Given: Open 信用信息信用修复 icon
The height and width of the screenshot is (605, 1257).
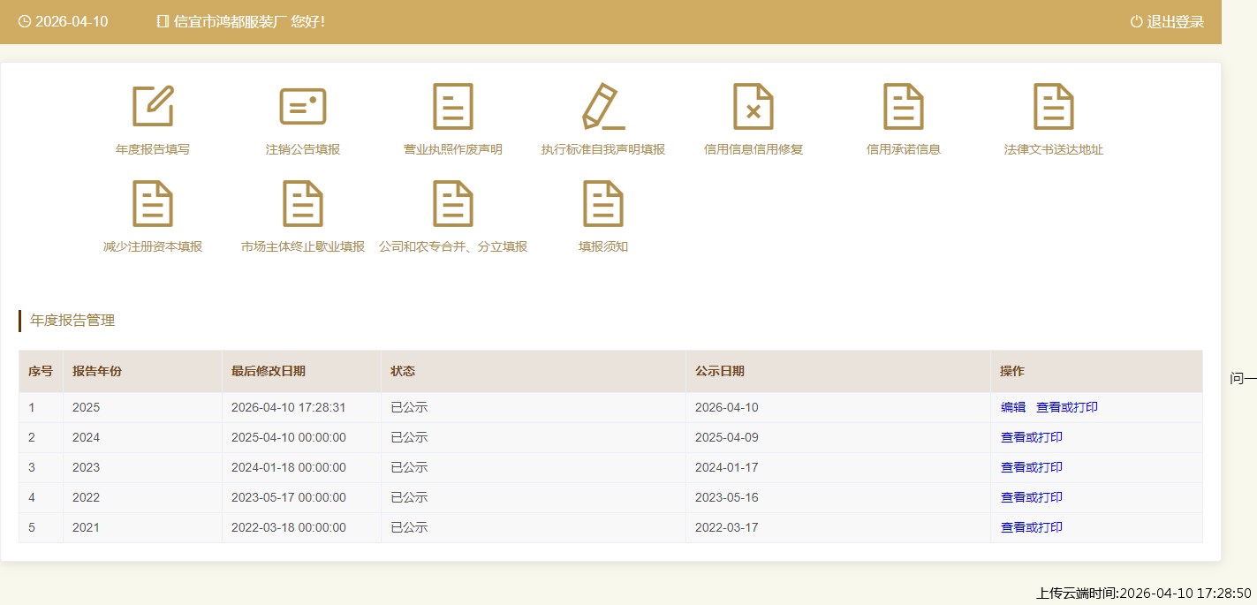Looking at the screenshot, I should click(753, 107).
